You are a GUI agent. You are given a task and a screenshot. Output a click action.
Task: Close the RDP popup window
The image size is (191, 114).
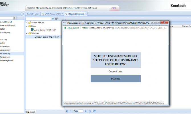[x=164, y=22]
